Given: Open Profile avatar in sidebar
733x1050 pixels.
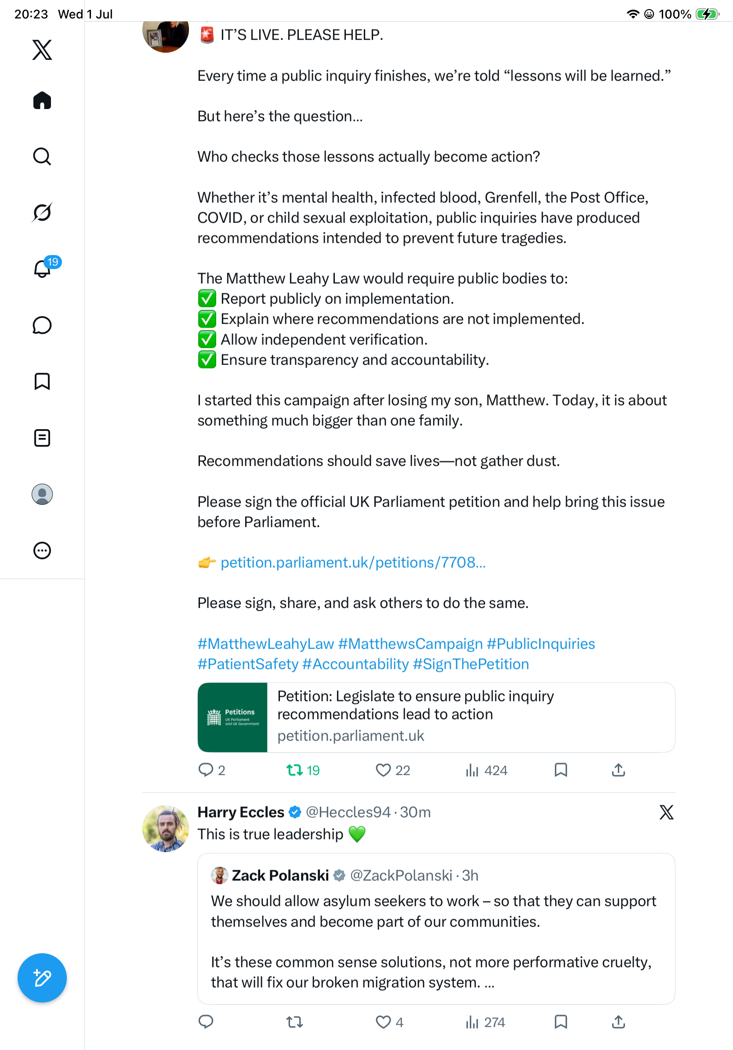Looking at the screenshot, I should tap(42, 494).
